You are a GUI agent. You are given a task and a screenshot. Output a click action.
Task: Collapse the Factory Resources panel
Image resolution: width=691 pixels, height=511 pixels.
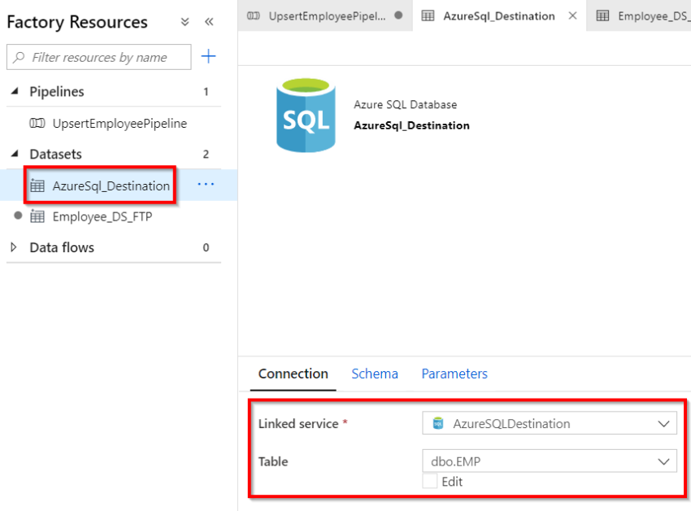(209, 21)
